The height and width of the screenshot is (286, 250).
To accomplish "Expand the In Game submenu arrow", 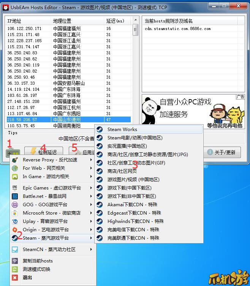I will click(x=91, y=177).
